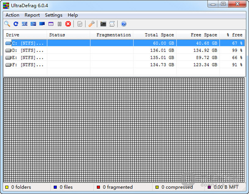Click the red fragmented legend swatch
Screen dimensions: 249x194
[98, 187]
